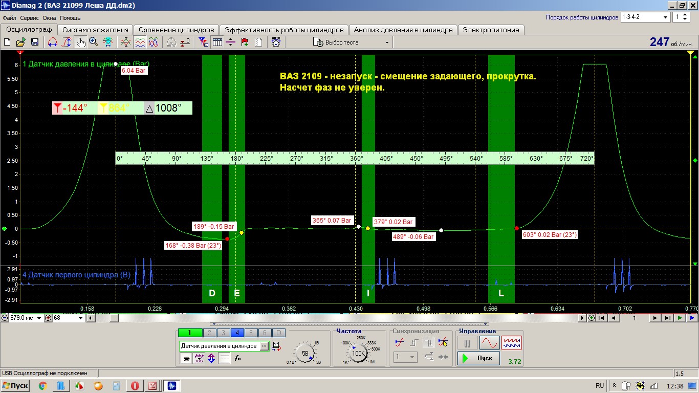The height and width of the screenshot is (393, 699).
Task: Click the fx math function icon
Action: click(237, 359)
